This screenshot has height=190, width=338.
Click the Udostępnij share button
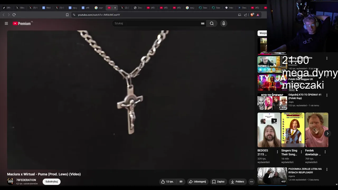pos(197,182)
